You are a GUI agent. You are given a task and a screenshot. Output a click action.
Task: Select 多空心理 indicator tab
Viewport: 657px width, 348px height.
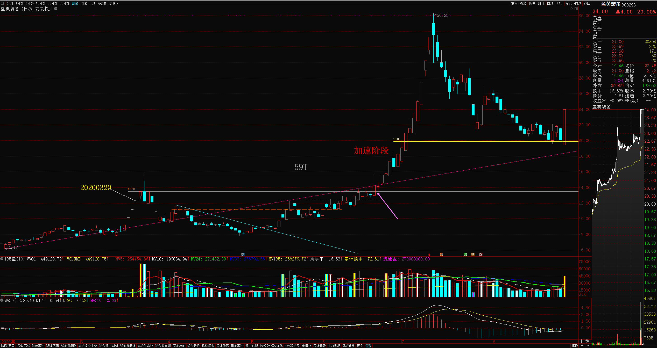[x=252, y=346]
